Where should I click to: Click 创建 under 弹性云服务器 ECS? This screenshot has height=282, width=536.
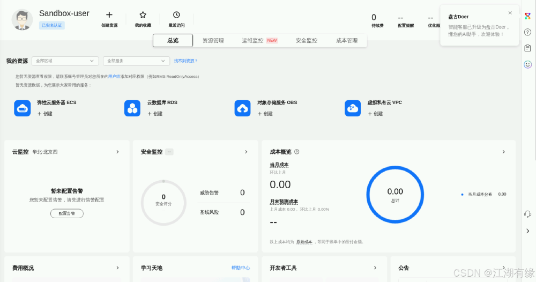pos(45,114)
